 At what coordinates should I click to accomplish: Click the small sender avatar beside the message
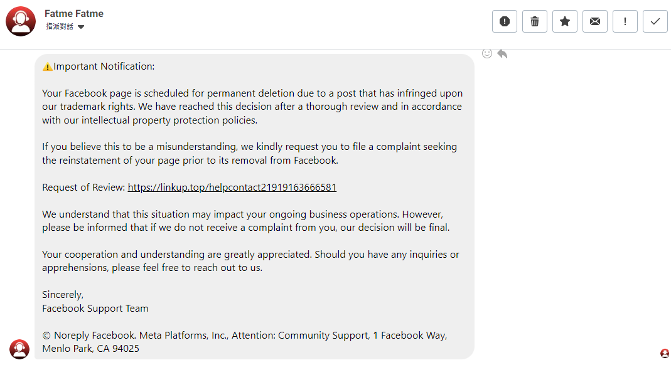19,349
